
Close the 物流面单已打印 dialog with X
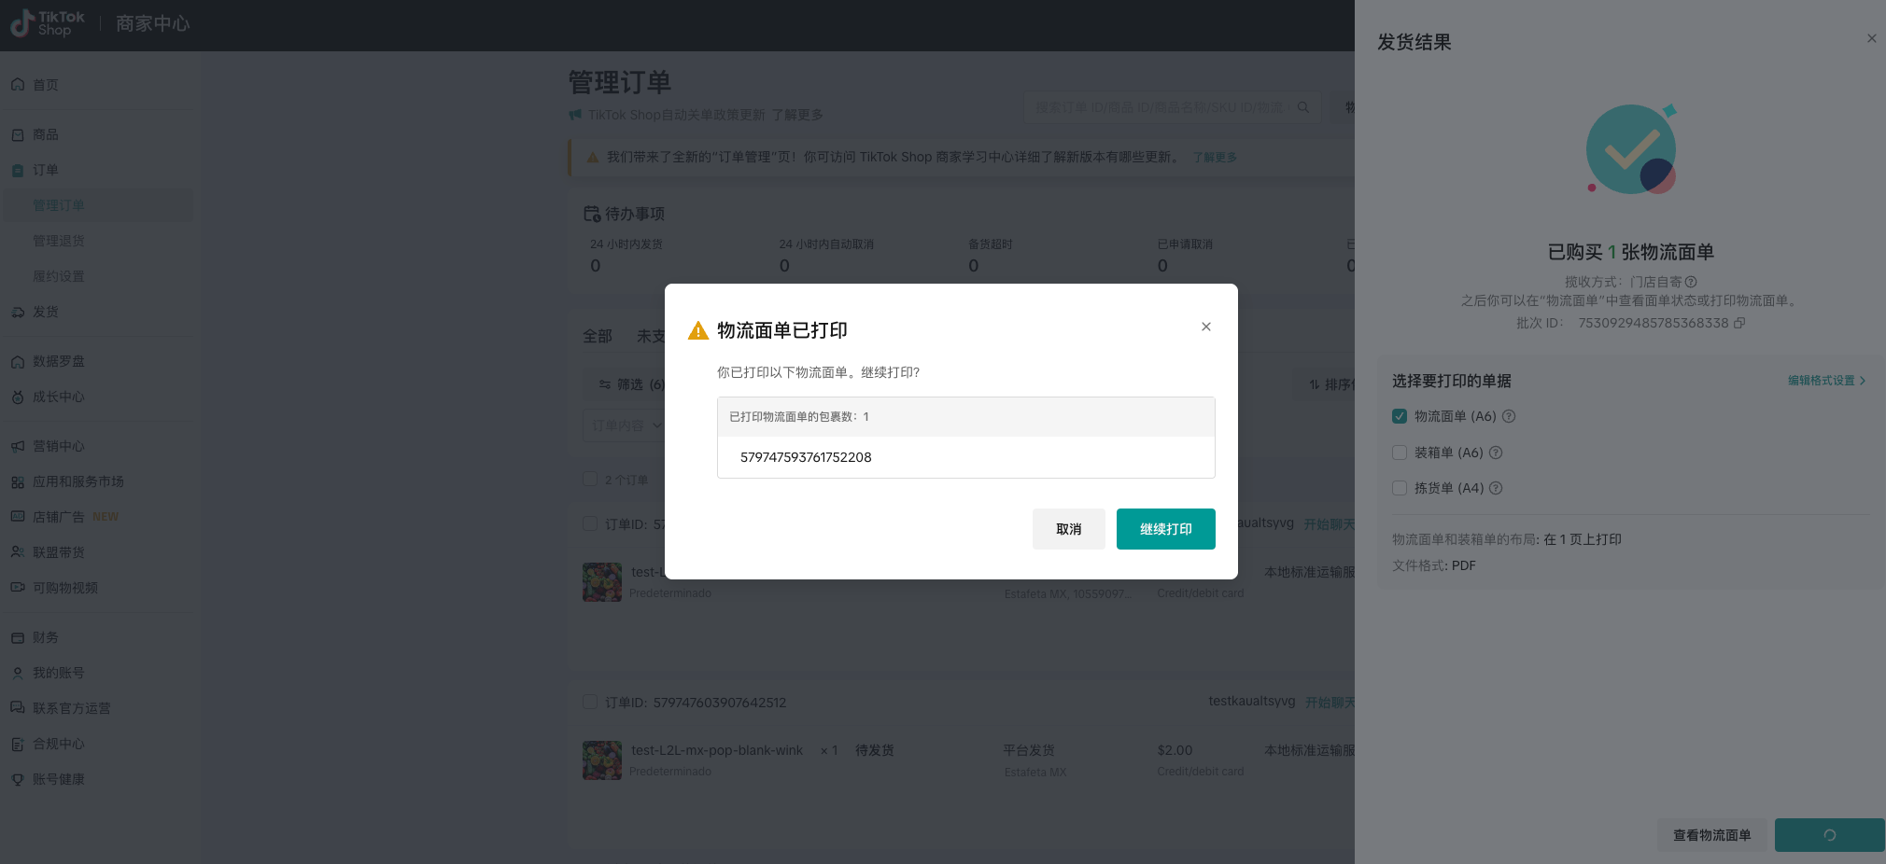click(x=1206, y=327)
